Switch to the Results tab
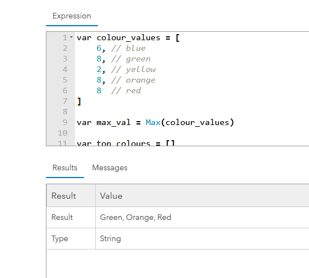 click(x=65, y=168)
